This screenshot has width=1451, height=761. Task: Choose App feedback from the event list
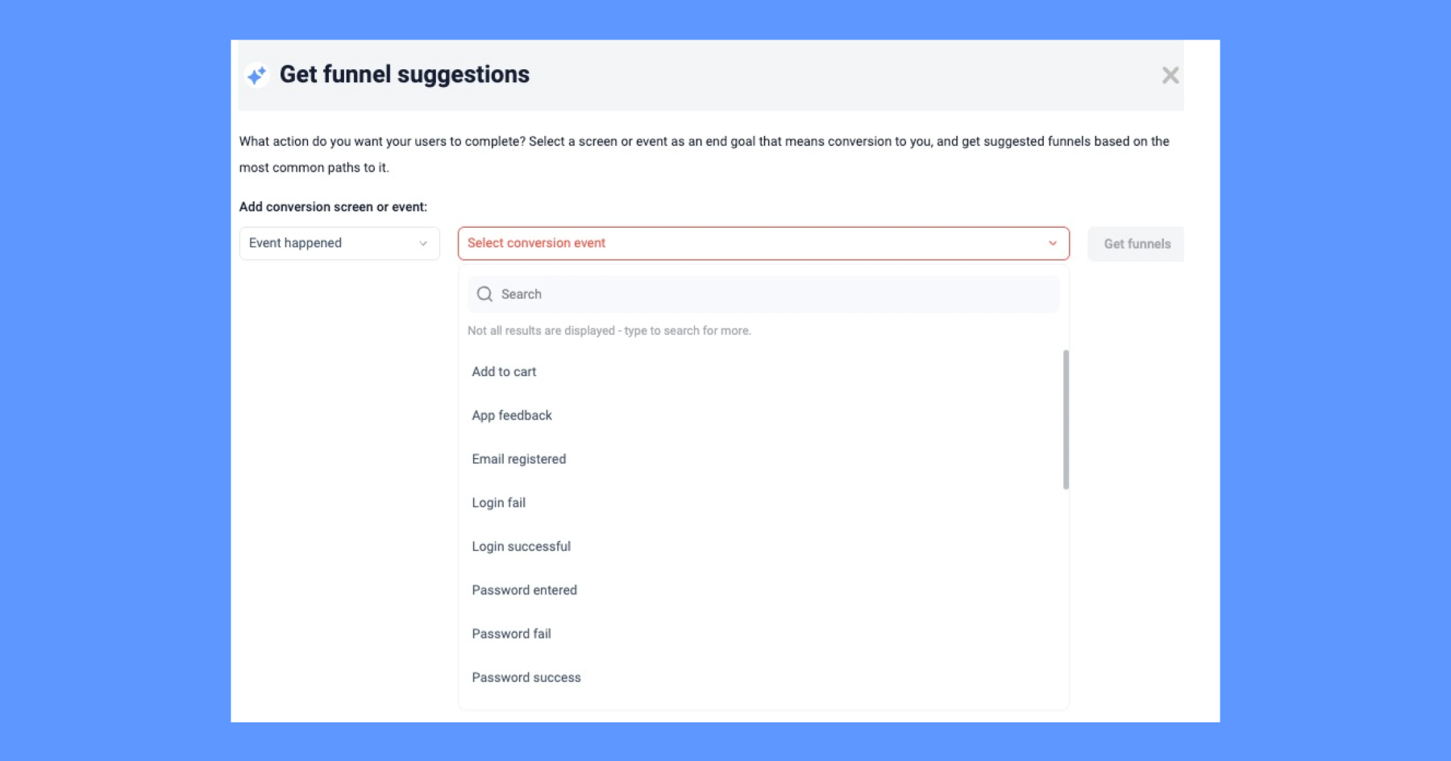[x=511, y=415]
